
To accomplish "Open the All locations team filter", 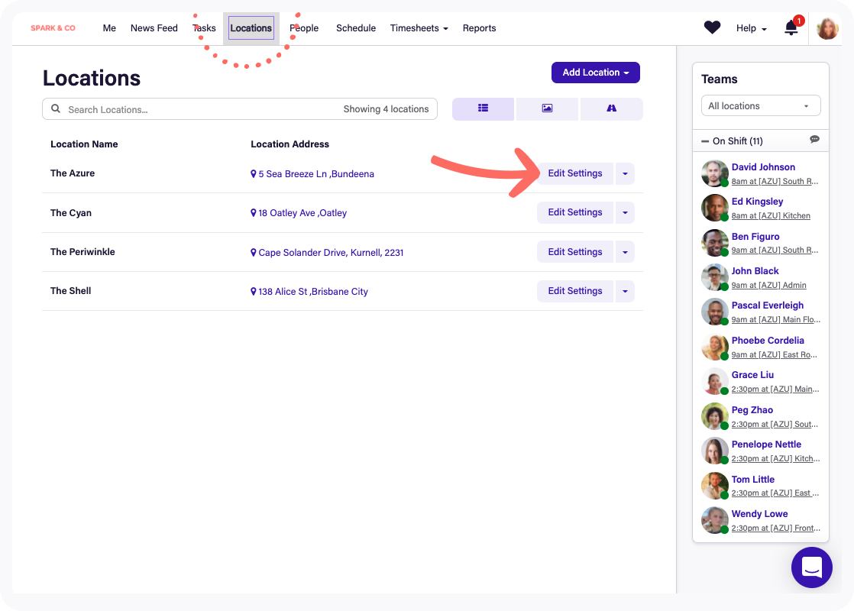I will (x=760, y=106).
